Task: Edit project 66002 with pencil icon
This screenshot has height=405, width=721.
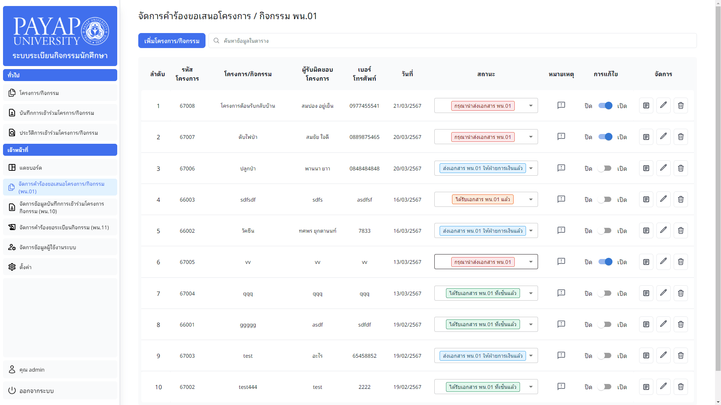Action: tap(664, 230)
